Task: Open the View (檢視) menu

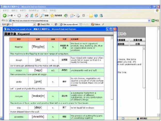Action: 23,11
